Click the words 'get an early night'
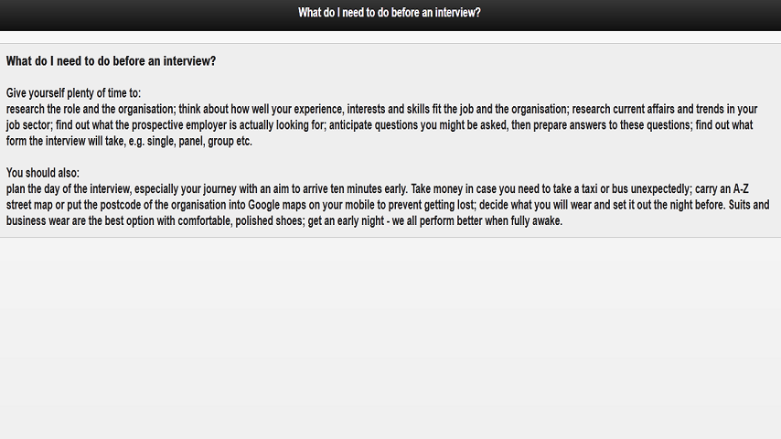The width and height of the screenshot is (781, 439). point(346,220)
